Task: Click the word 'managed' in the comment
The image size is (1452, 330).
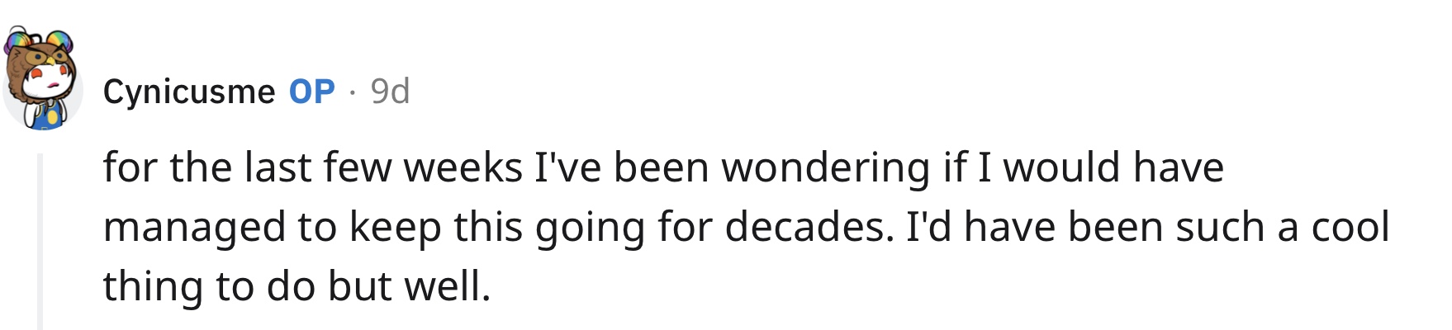Action: coord(194,229)
